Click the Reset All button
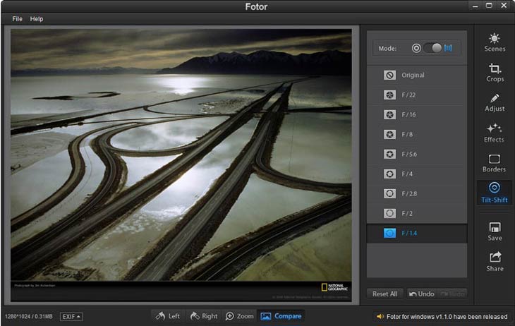 tap(384, 294)
